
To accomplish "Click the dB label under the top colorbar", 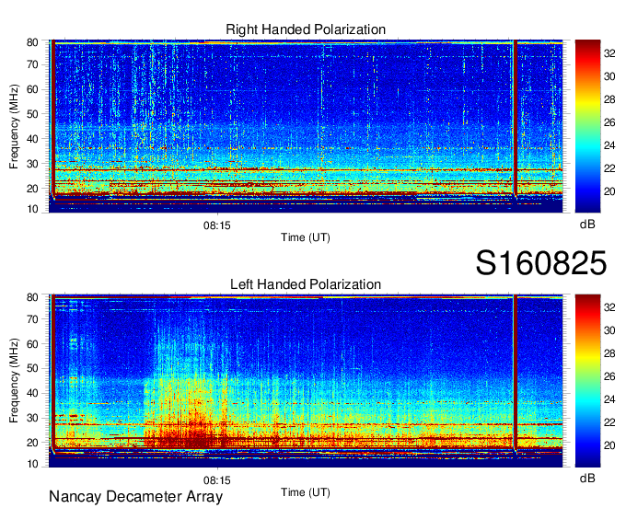I will pyautogui.click(x=587, y=225).
